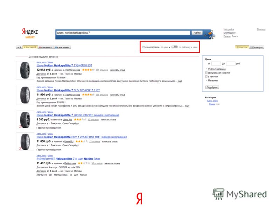This screenshot has width=280, height=210.
Task: Open the 205/60 R16 96T зимняя шипованная link
Action: [x=78, y=115]
